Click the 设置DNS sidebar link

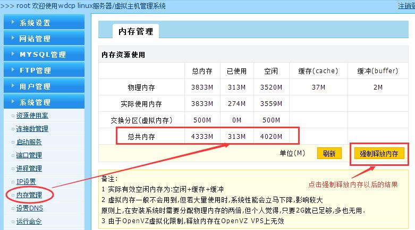coord(30,208)
